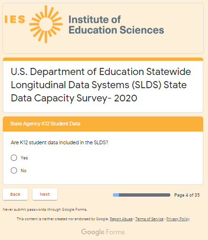Open the Report Abuse link
The width and height of the screenshot is (208, 240).
click(x=121, y=219)
